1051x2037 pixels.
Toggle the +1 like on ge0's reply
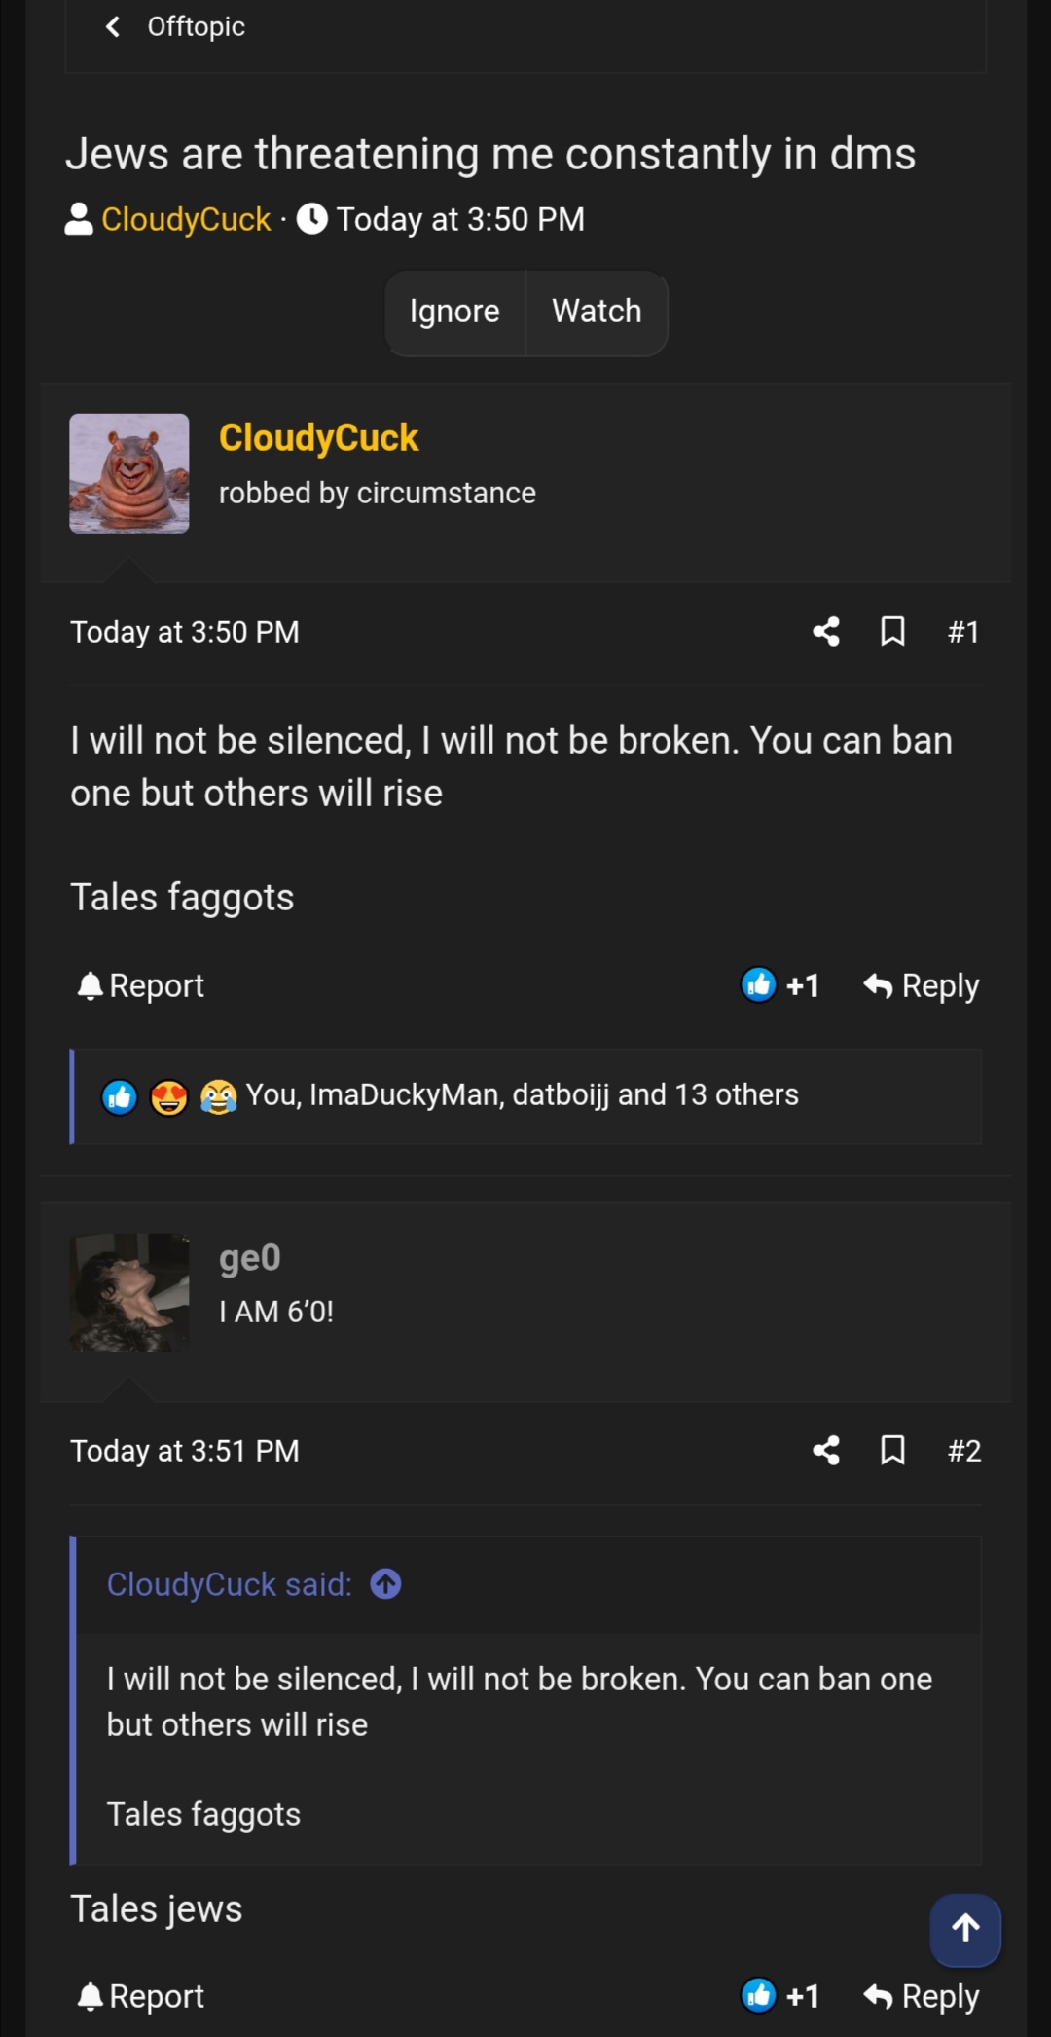pyautogui.click(x=780, y=1996)
